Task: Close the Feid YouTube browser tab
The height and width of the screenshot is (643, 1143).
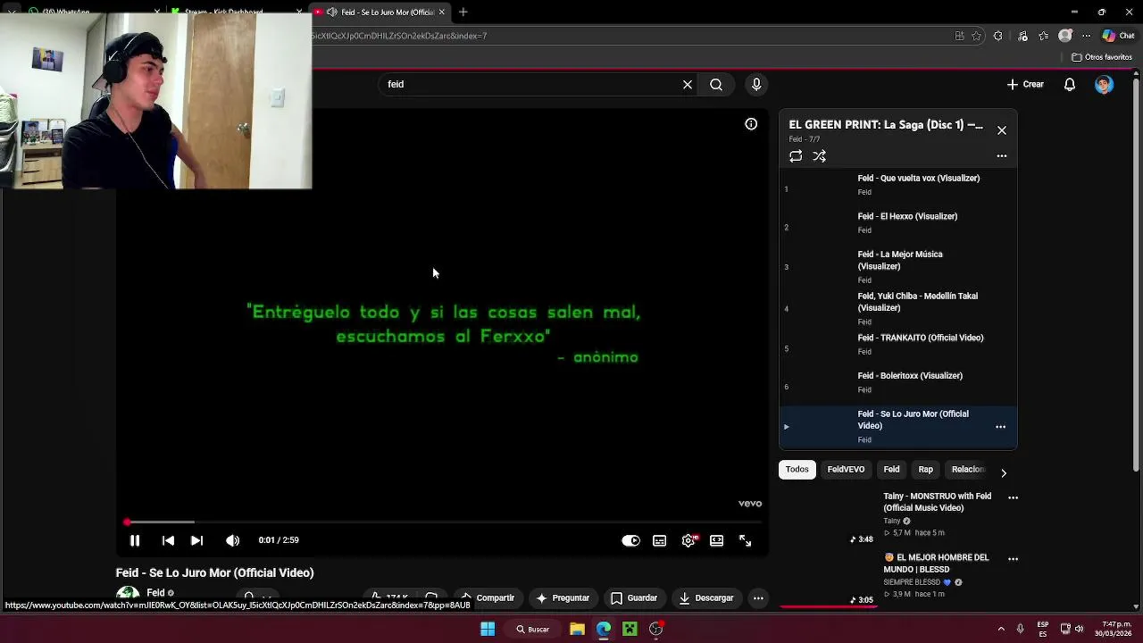Action: (441, 12)
